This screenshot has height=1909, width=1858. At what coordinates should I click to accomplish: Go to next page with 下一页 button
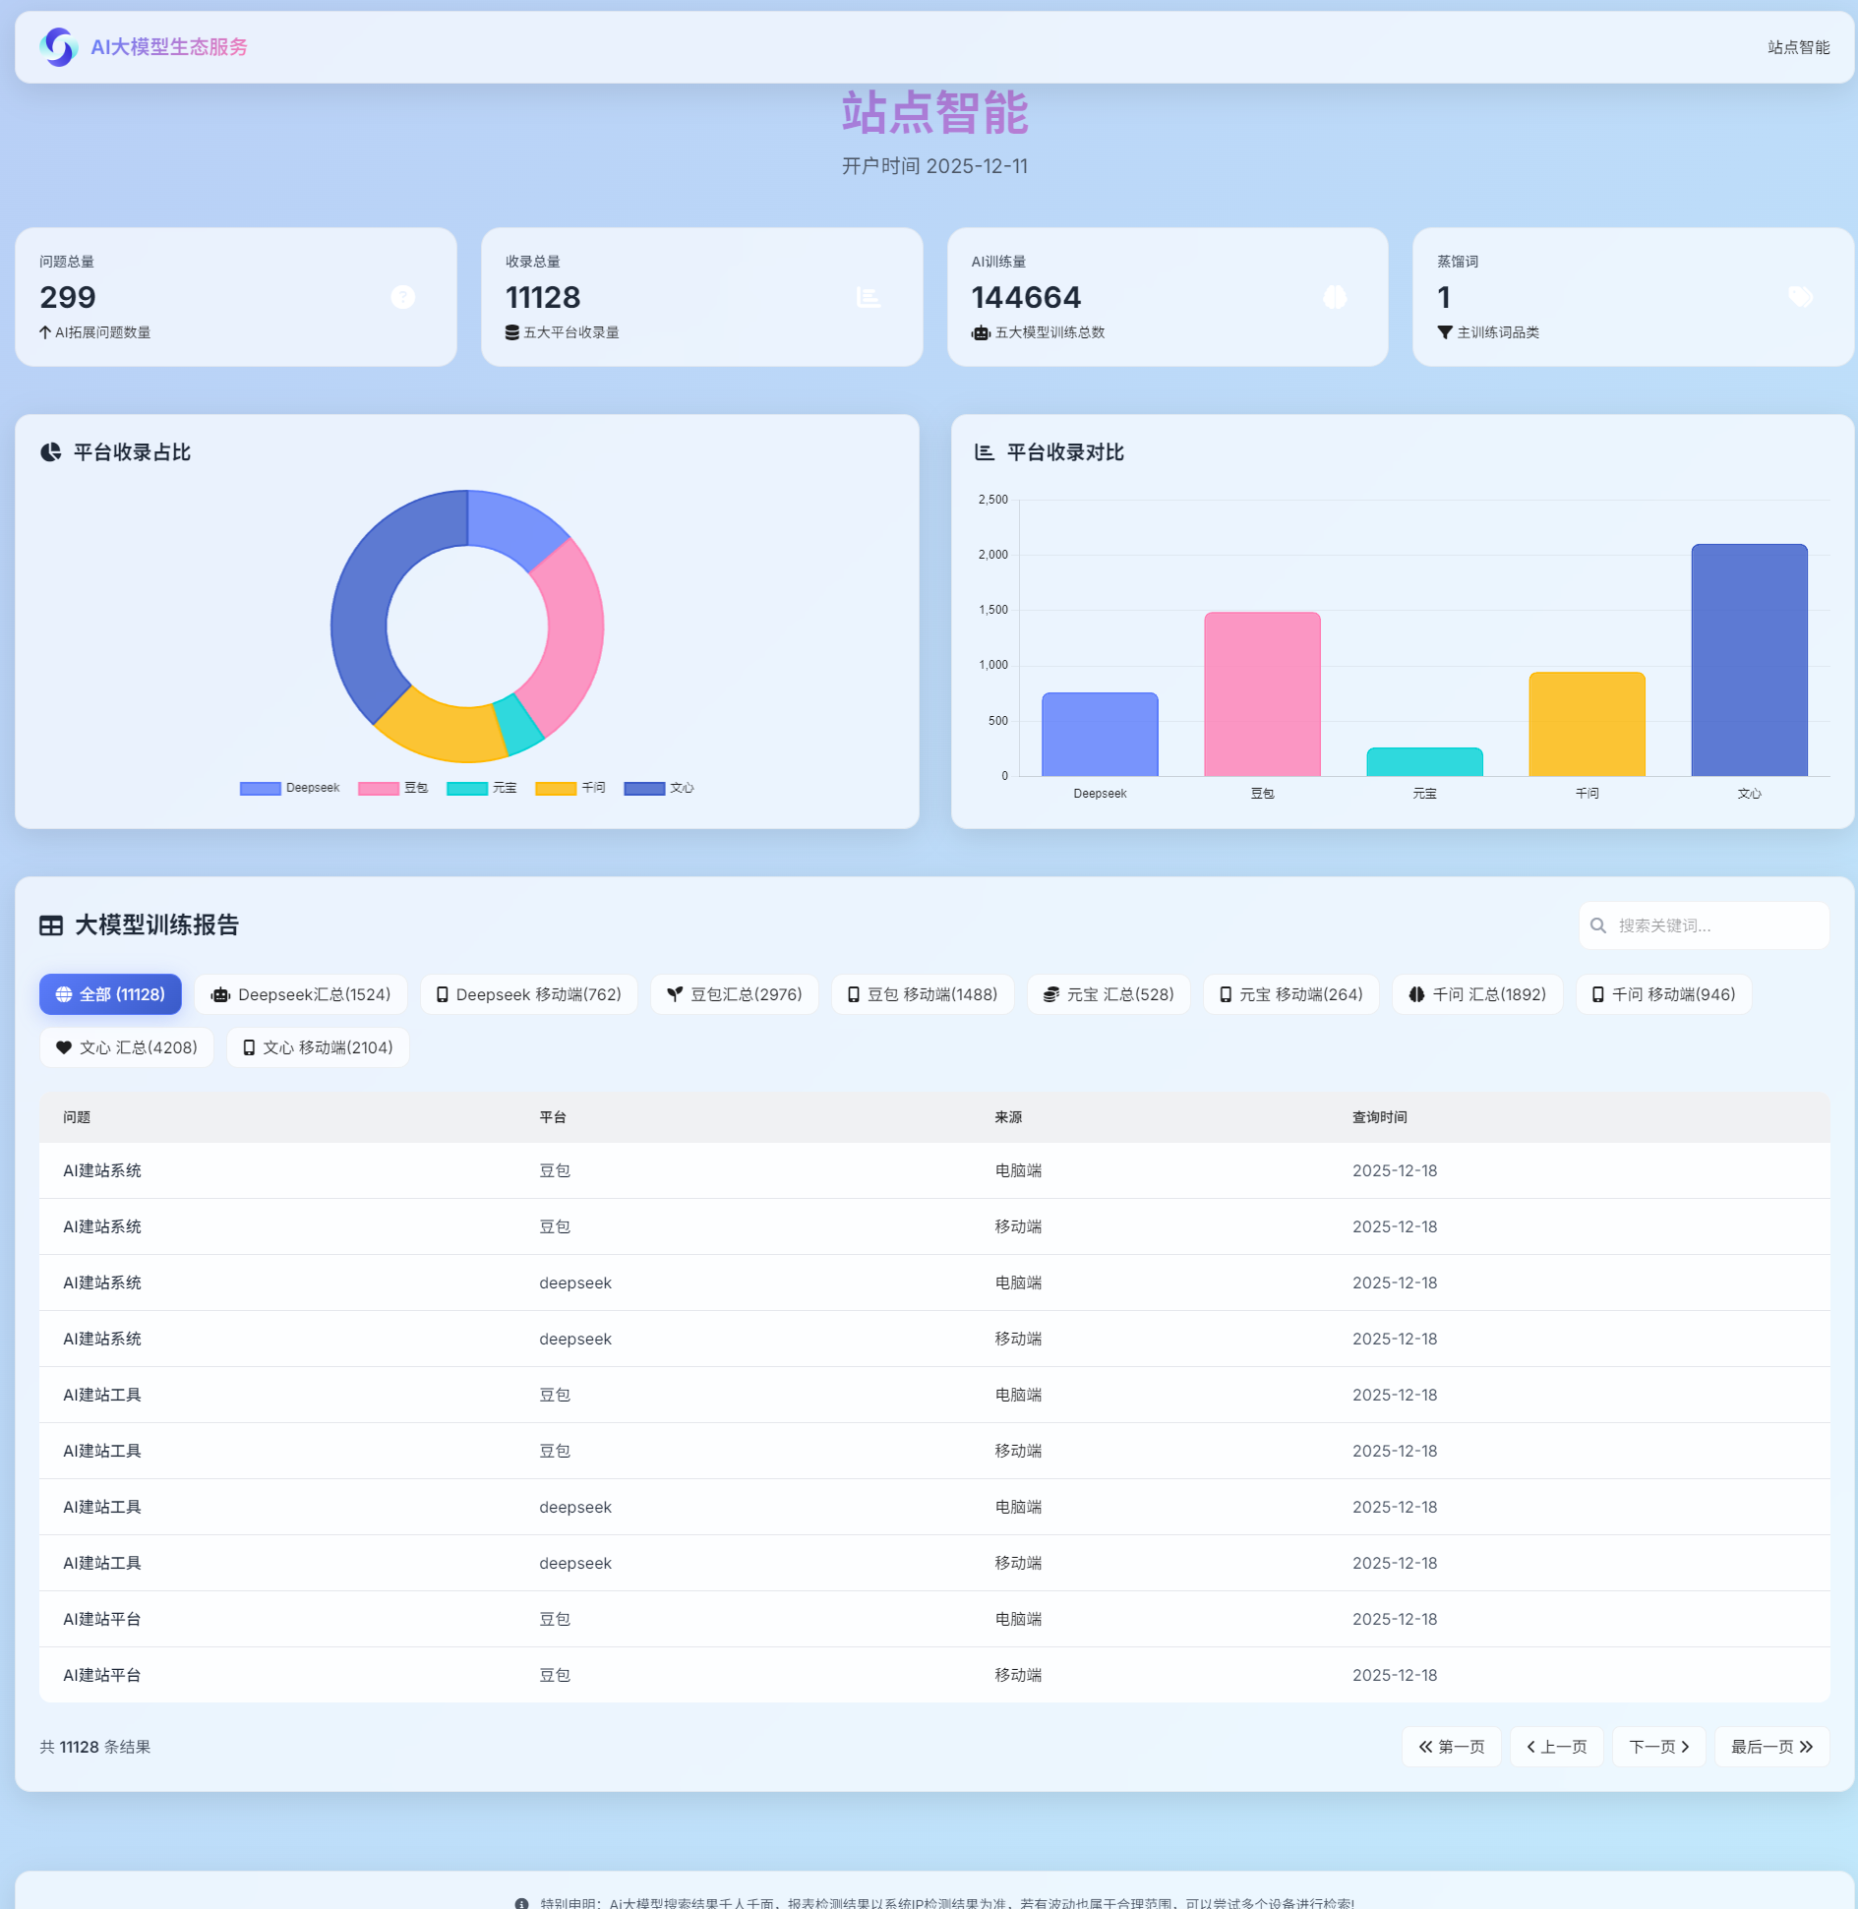pos(1659,1747)
